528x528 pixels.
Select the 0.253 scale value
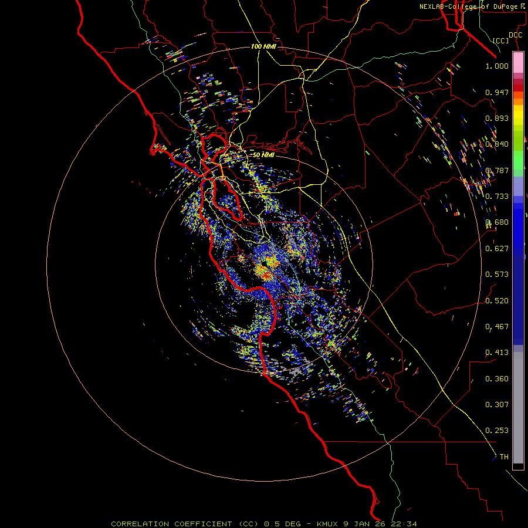pyautogui.click(x=497, y=431)
